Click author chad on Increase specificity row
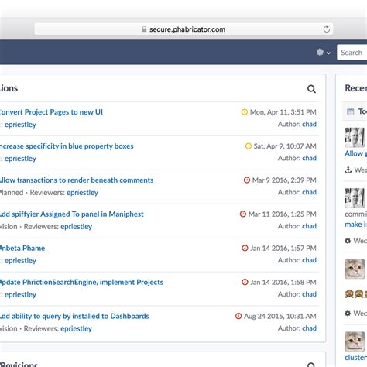 (x=309, y=158)
